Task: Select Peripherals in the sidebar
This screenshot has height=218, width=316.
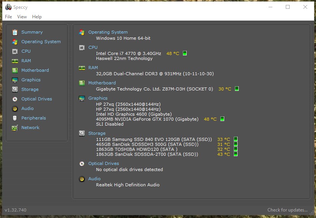Action: pyautogui.click(x=34, y=118)
